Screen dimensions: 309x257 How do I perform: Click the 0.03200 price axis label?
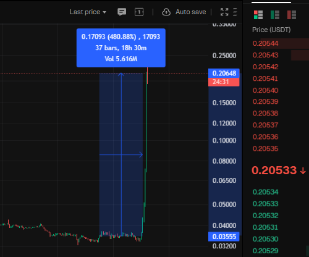tap(224, 246)
